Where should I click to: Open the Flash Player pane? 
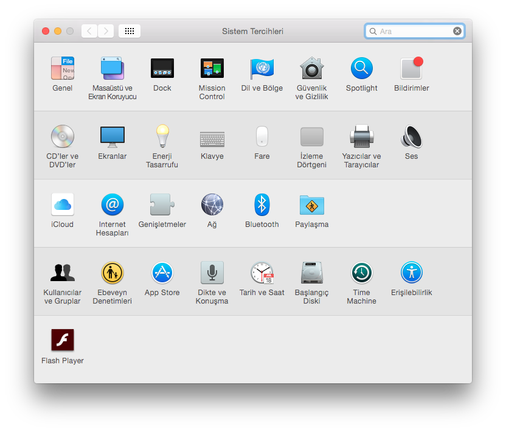click(62, 340)
